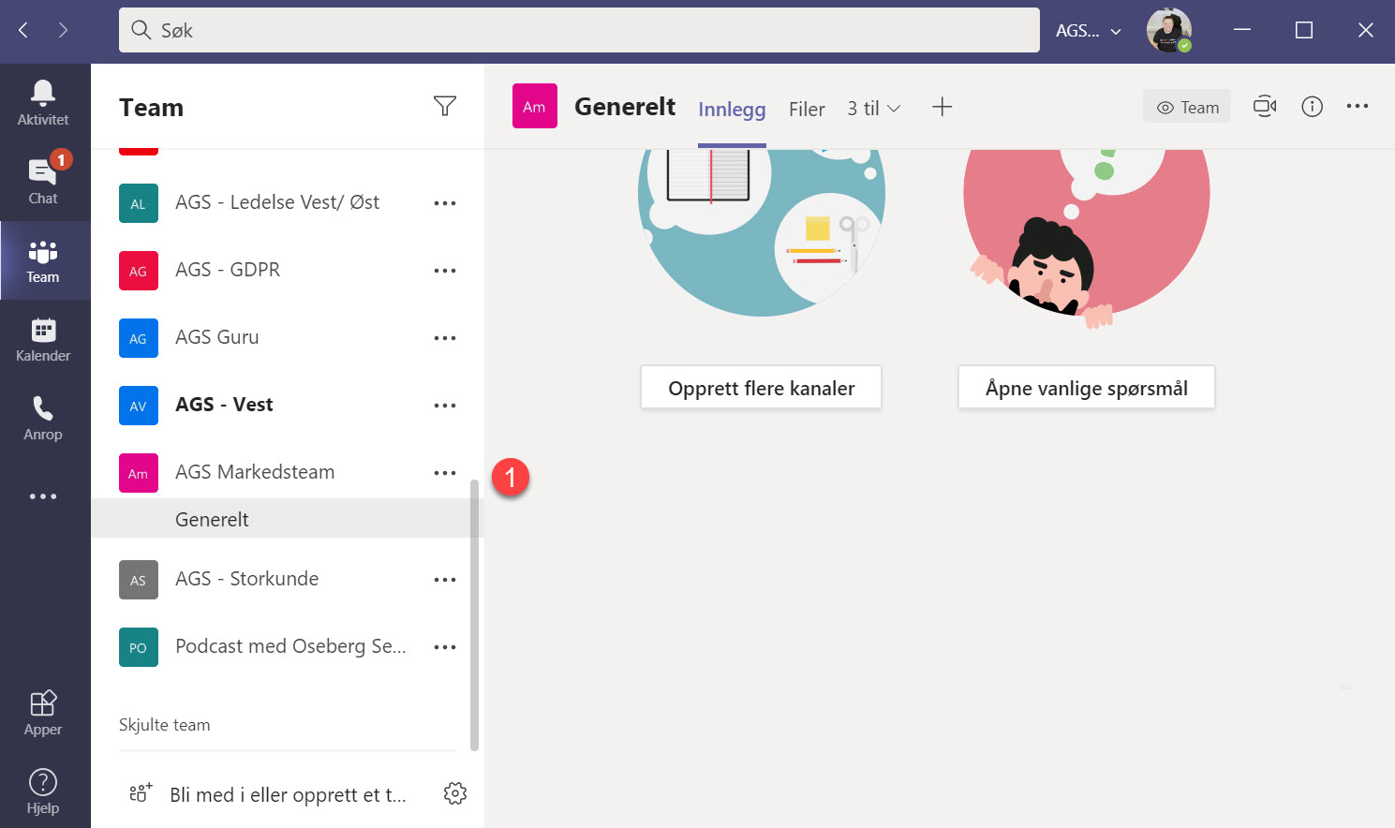Switch to the Filer tab
The height and width of the screenshot is (828, 1395).
[x=807, y=109]
